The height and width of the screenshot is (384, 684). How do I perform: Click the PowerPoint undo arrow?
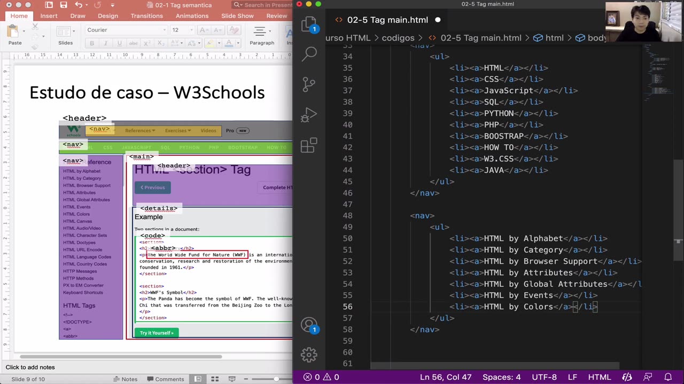[x=79, y=5]
